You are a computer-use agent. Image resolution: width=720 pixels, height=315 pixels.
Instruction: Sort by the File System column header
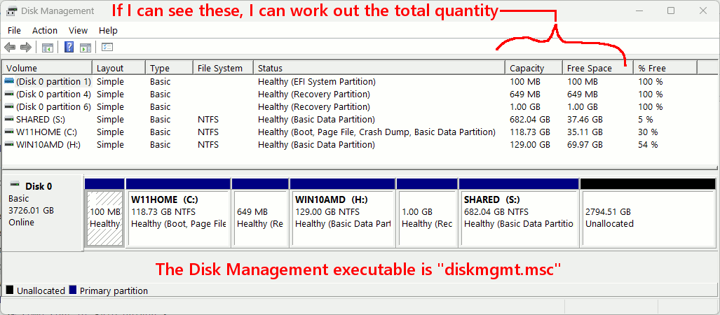pyautogui.click(x=223, y=69)
